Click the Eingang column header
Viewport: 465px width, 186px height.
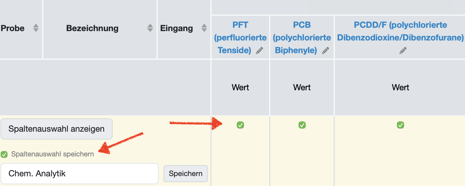[x=176, y=28]
